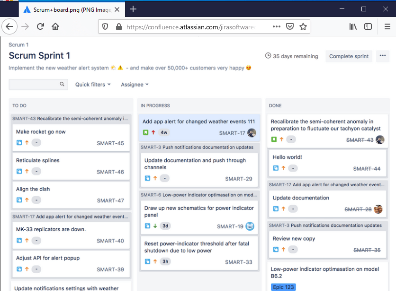Open a new browser tab
Image resolution: width=396 pixels, height=295 pixels.
pos(133,9)
